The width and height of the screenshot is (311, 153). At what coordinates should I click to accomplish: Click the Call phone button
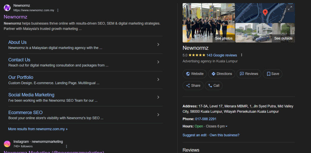point(214,86)
